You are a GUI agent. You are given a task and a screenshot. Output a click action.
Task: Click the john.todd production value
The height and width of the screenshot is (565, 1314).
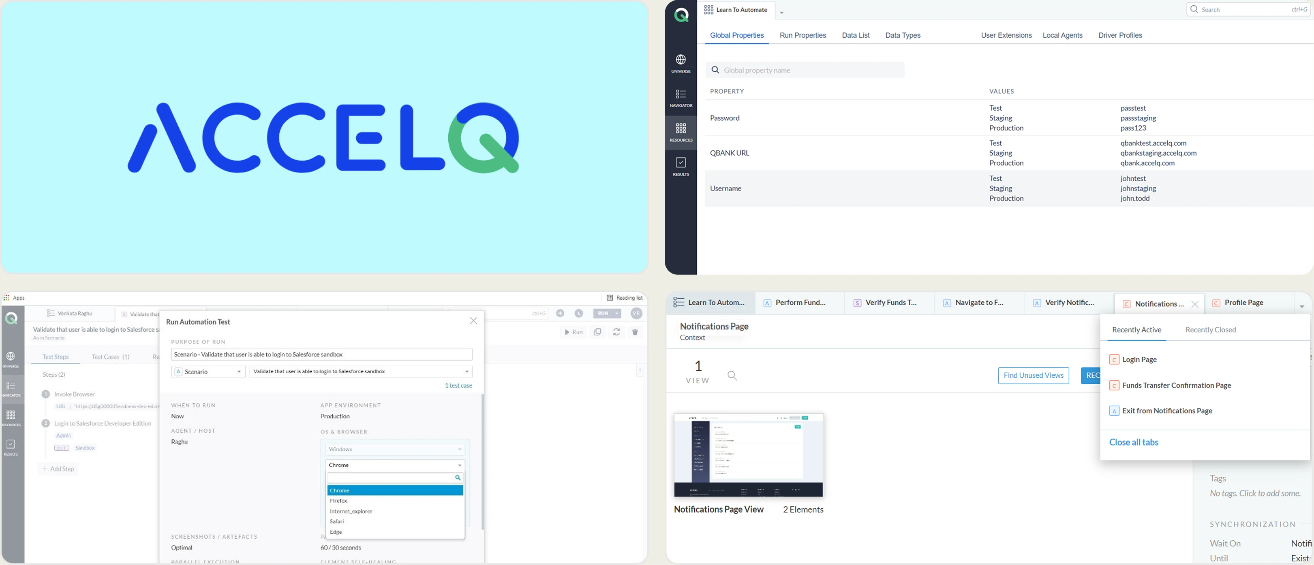click(x=1134, y=198)
